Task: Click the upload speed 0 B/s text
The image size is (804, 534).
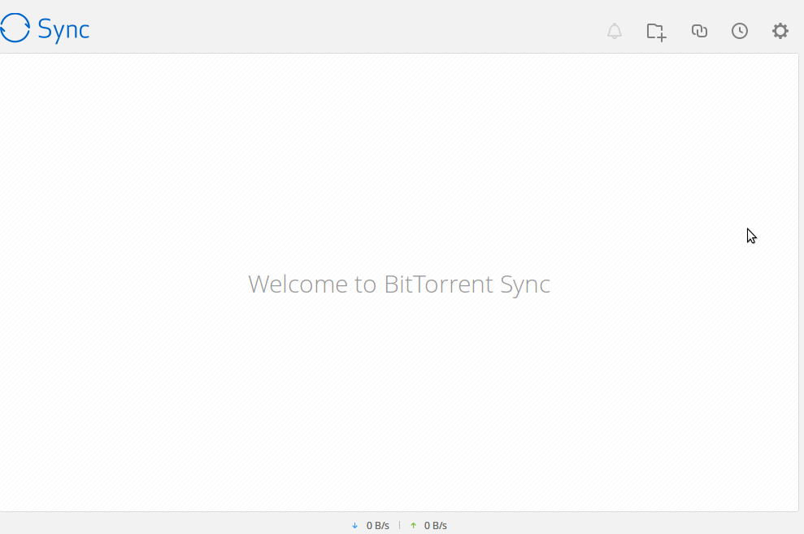Action: click(x=435, y=526)
